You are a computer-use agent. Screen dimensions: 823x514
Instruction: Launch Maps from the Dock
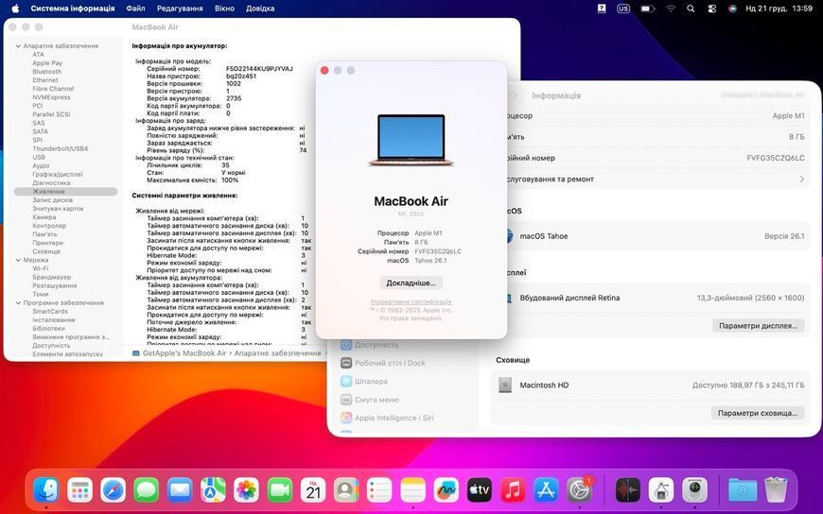pyautogui.click(x=213, y=491)
